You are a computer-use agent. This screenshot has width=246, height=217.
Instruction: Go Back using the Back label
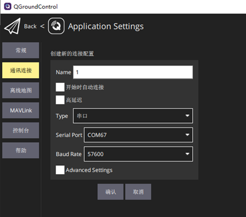pyautogui.click(x=30, y=26)
